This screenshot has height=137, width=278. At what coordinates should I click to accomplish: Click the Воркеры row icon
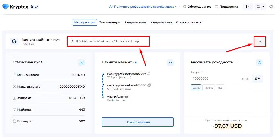14,121
